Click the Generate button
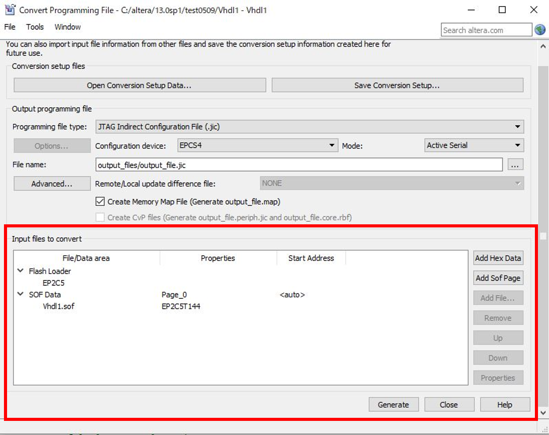 pyautogui.click(x=393, y=405)
